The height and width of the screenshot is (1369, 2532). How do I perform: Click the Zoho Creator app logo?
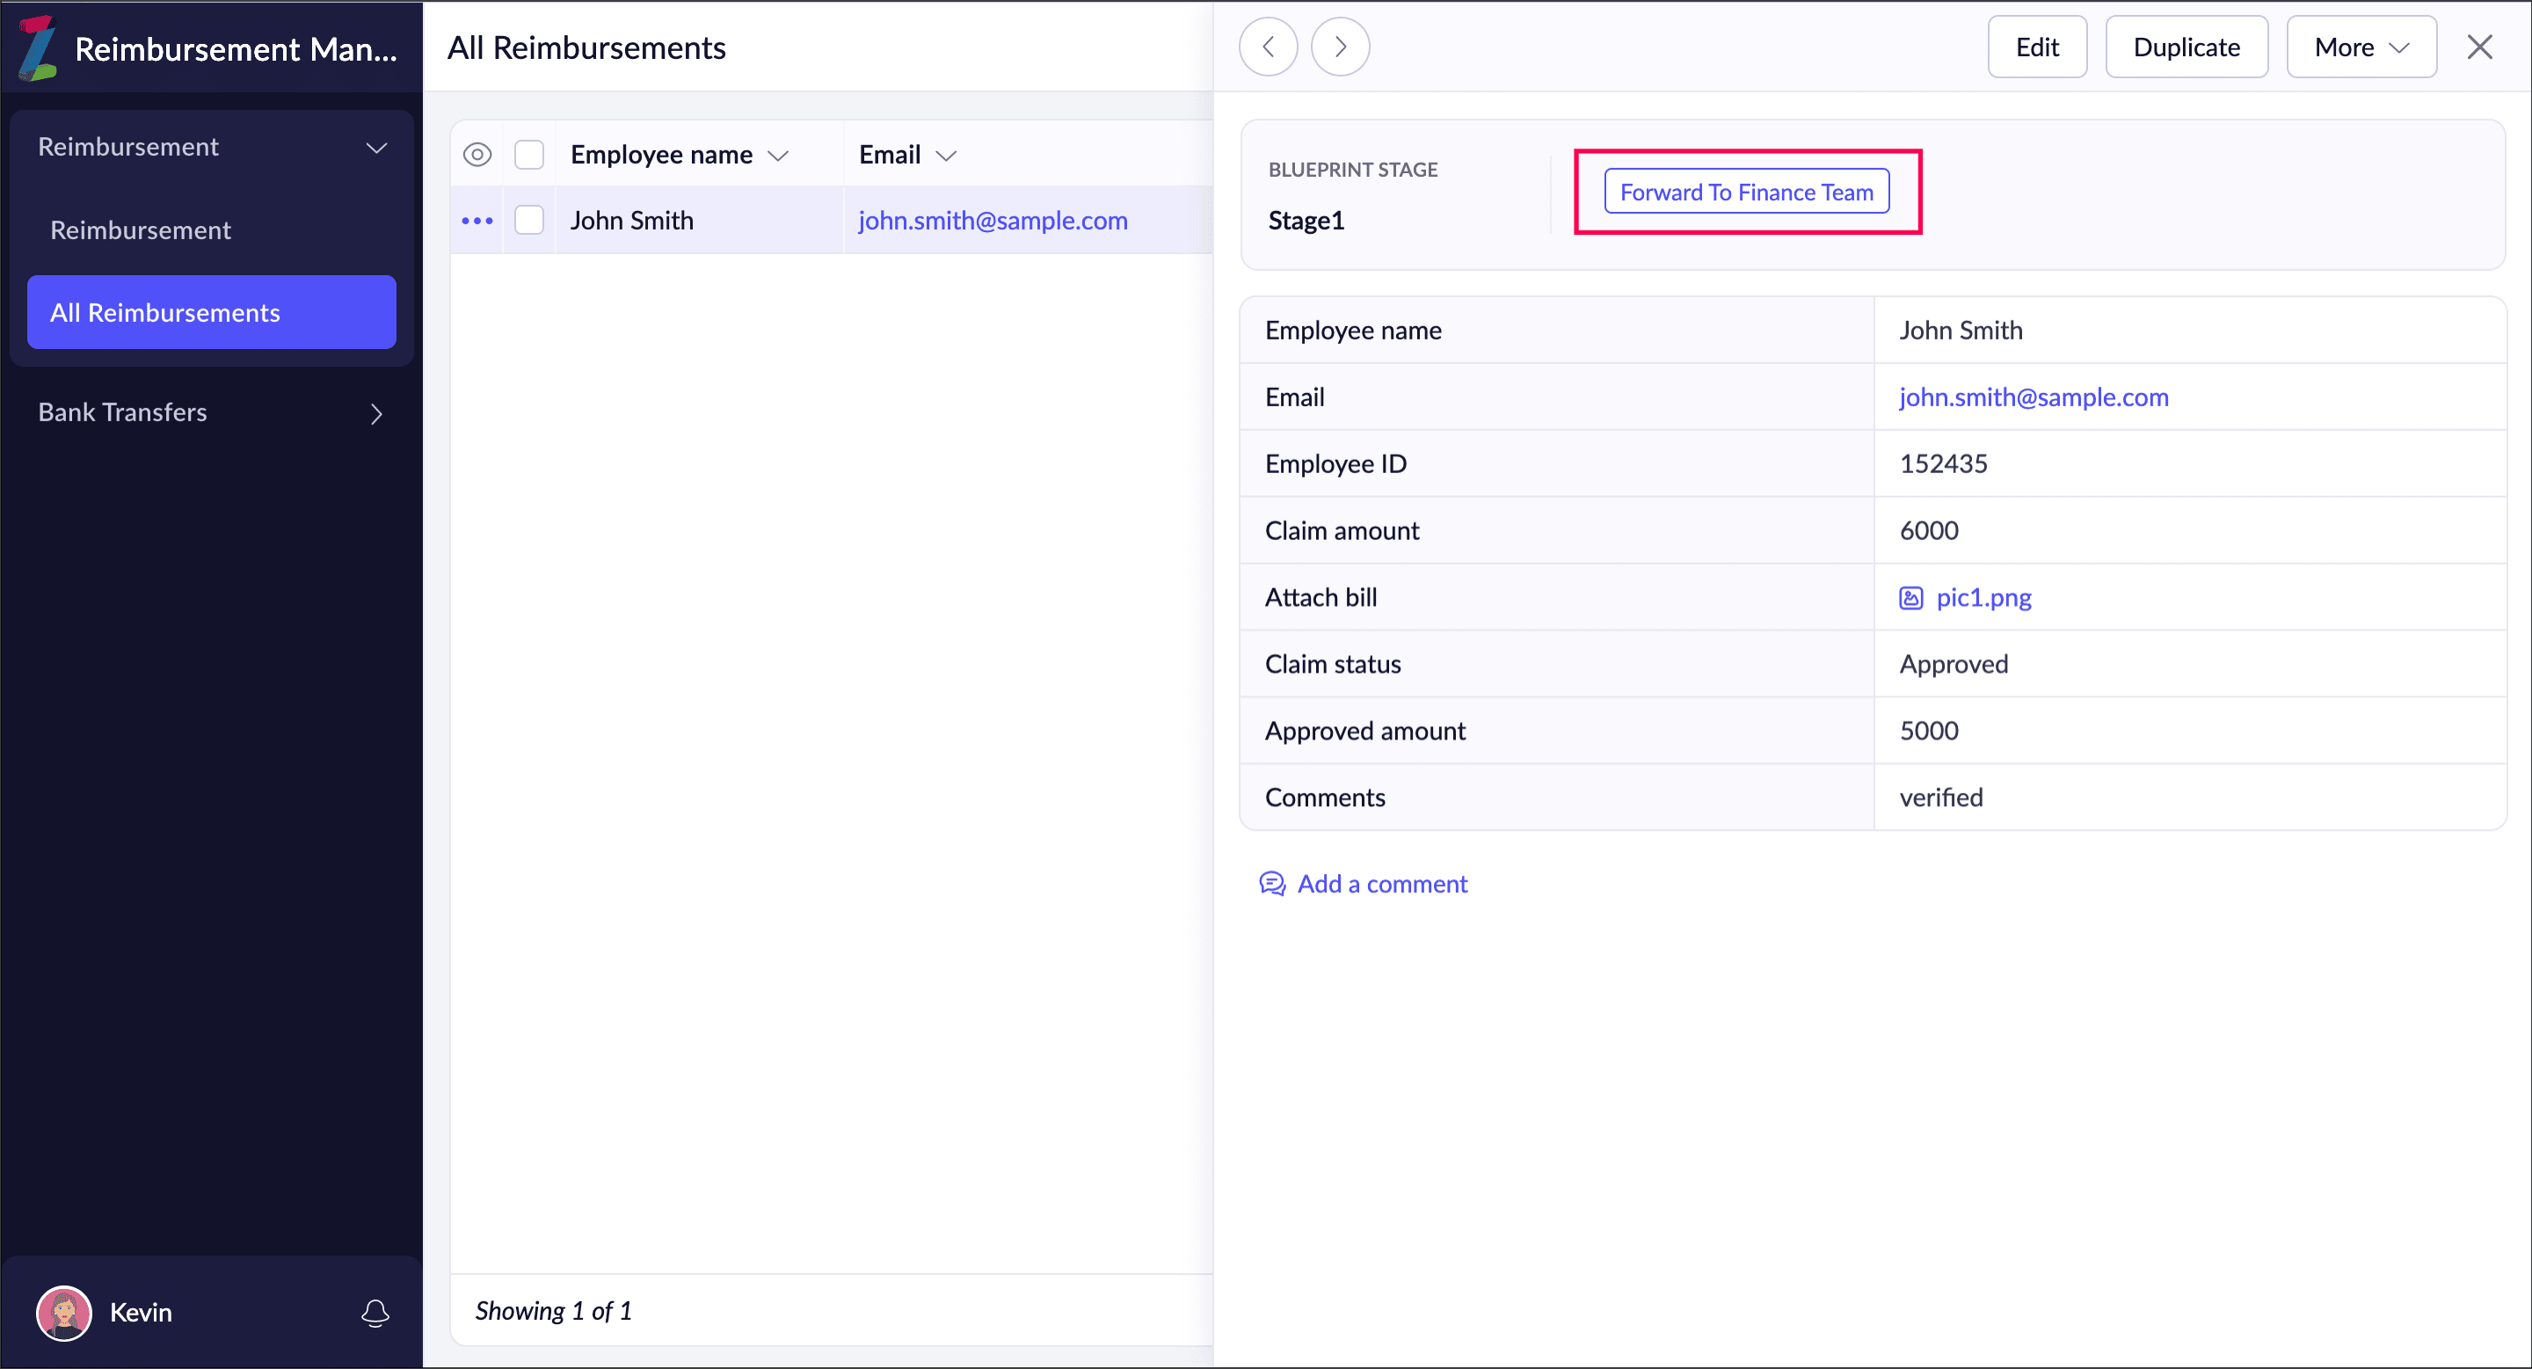(37, 47)
